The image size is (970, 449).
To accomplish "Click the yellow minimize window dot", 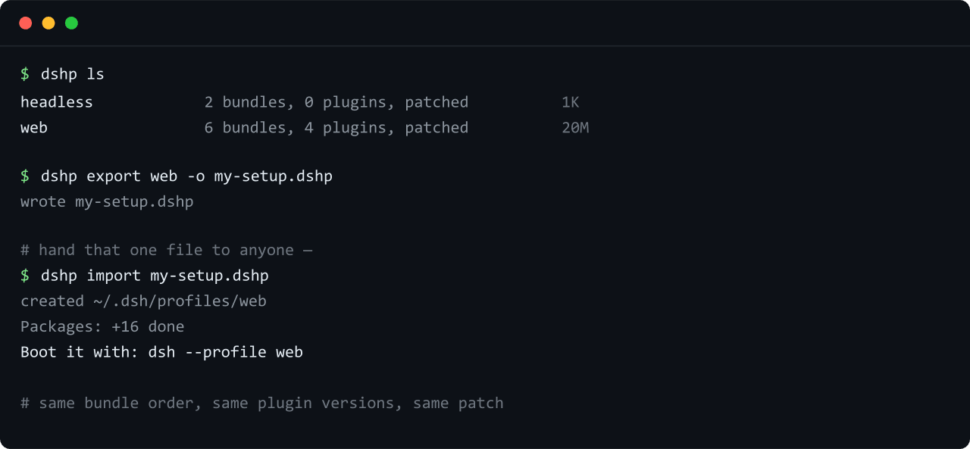I will (x=48, y=23).
